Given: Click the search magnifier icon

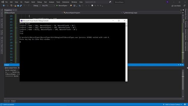Looking at the screenshot, I should click(110, 2).
